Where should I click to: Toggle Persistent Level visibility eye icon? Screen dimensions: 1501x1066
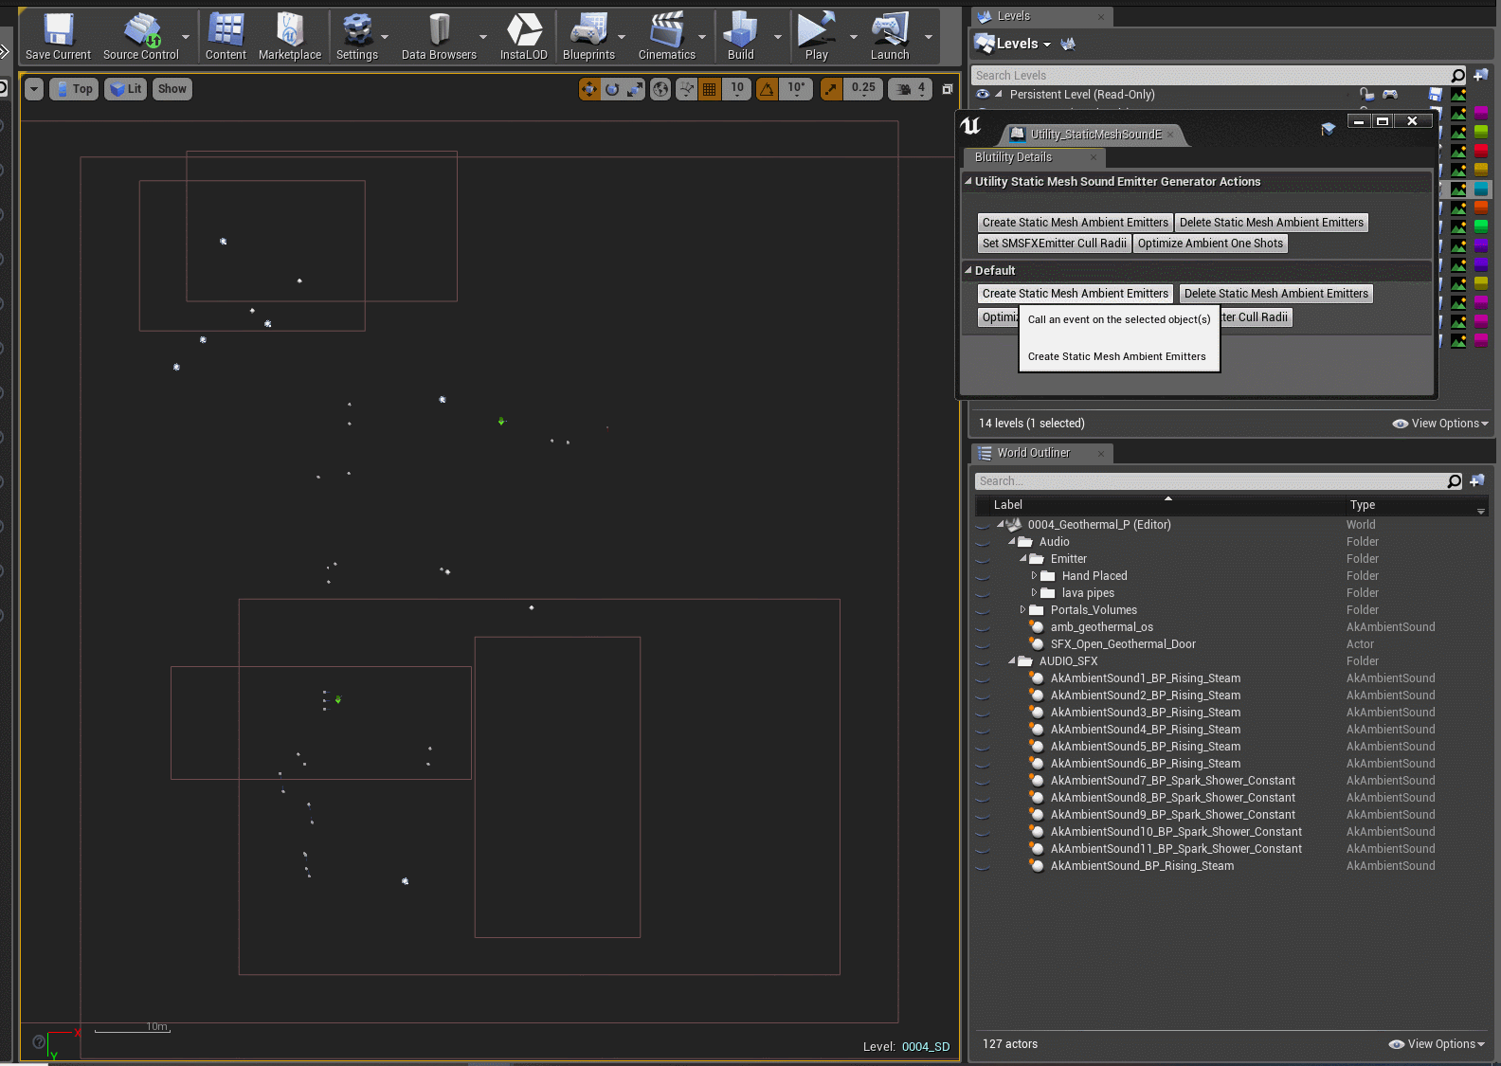coord(983,95)
